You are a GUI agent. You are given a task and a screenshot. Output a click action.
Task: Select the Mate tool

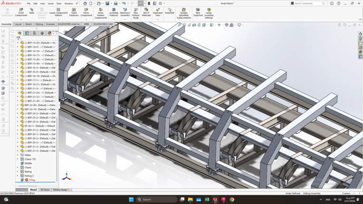pyautogui.click(x=32, y=11)
